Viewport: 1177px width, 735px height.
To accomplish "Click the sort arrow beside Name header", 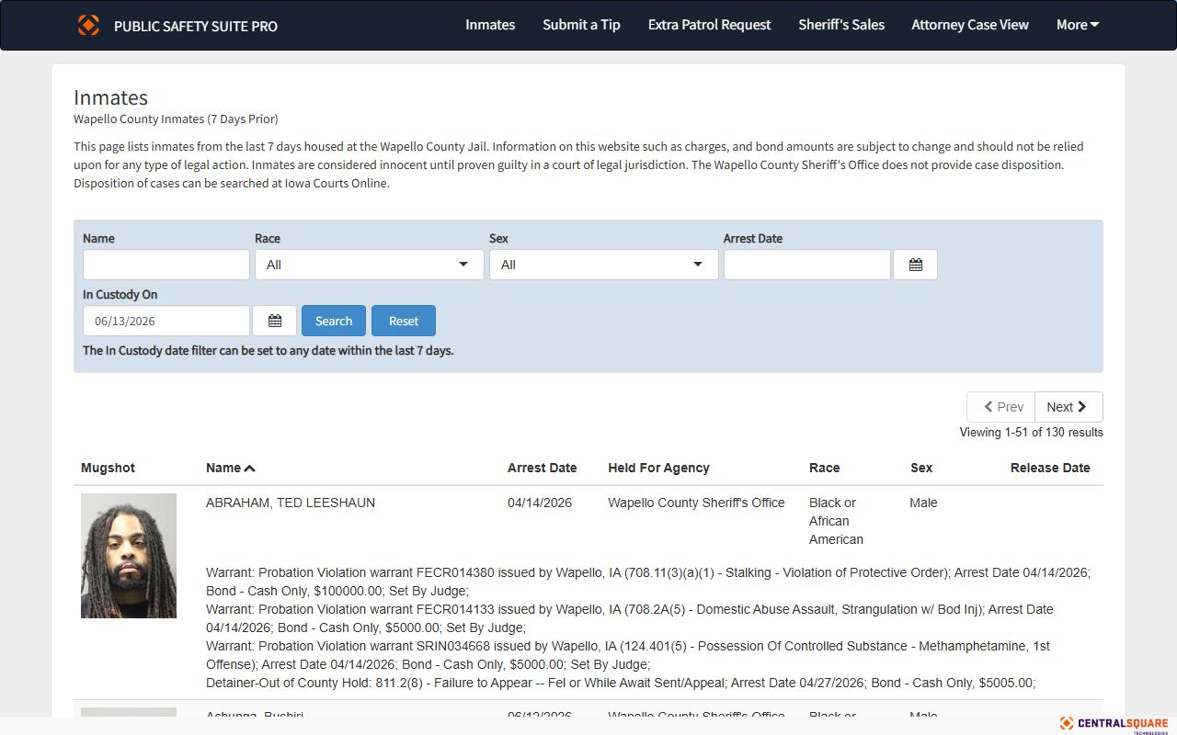I will 249,469.
